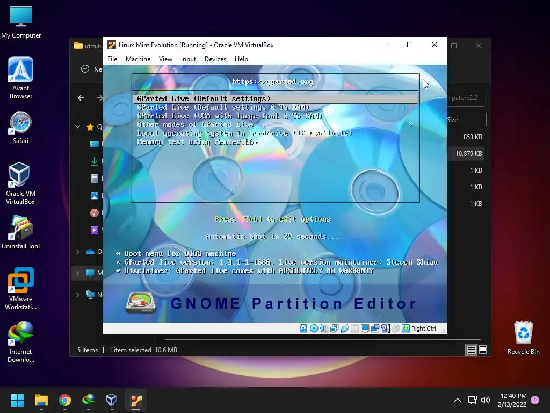The height and width of the screenshot is (413, 550).
Task: Click the display status icon in VirtualBox
Action: pos(365,329)
